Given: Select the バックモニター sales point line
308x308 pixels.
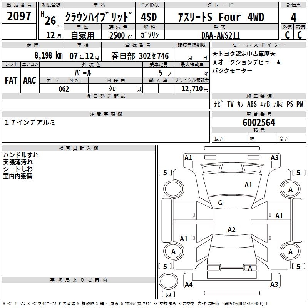Looking at the screenshot, I should click(233, 70).
